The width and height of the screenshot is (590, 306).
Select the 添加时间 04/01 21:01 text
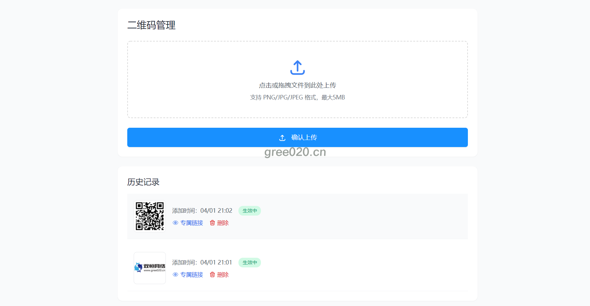click(202, 263)
